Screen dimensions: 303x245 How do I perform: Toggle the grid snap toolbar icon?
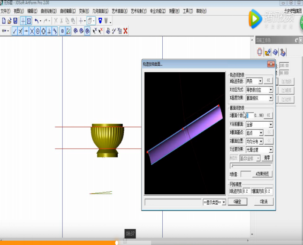point(62,31)
